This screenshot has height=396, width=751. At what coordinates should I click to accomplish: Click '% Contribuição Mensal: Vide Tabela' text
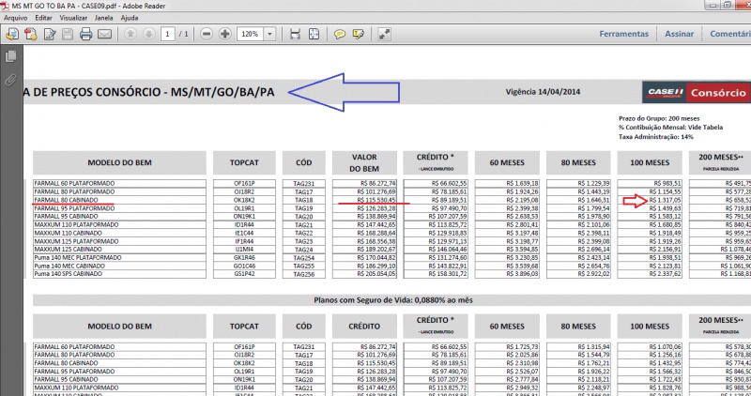tap(670, 128)
